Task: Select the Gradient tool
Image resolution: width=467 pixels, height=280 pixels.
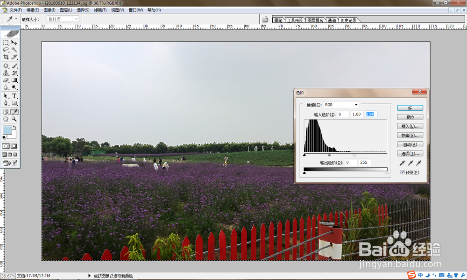Action: (14, 80)
